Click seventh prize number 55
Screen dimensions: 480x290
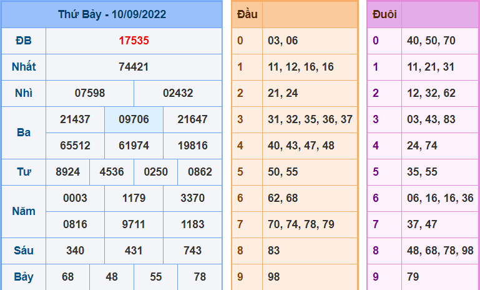tap(156, 277)
